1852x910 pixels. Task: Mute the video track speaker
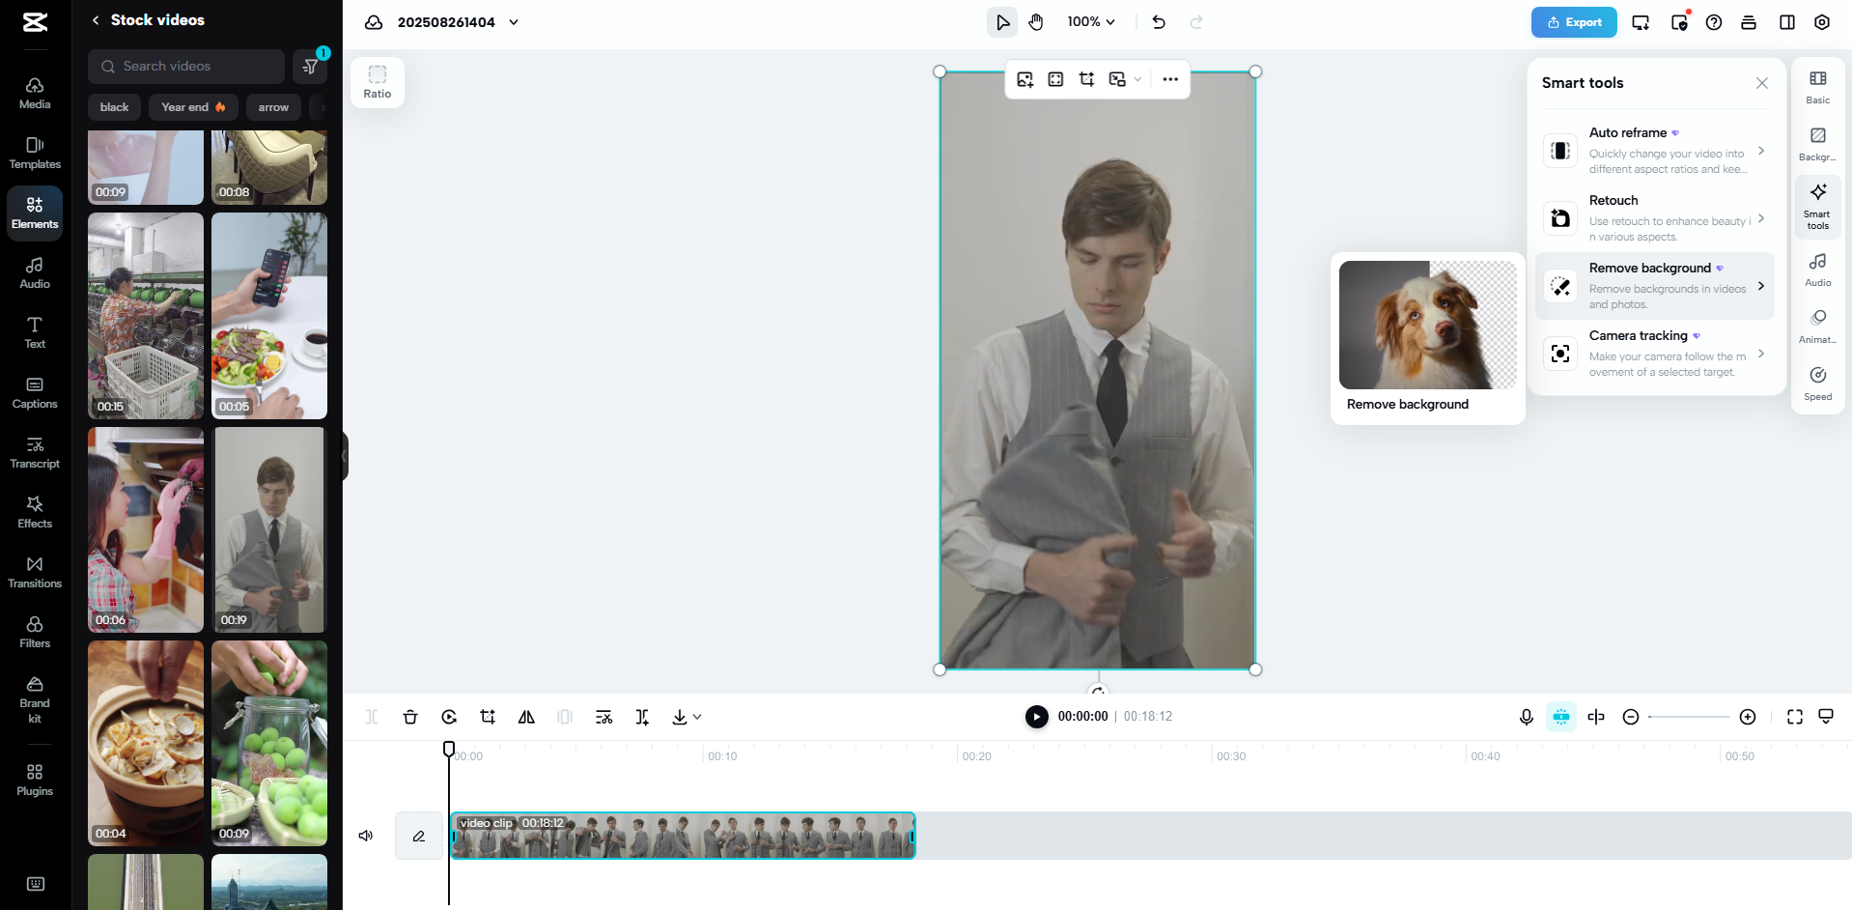(x=366, y=836)
